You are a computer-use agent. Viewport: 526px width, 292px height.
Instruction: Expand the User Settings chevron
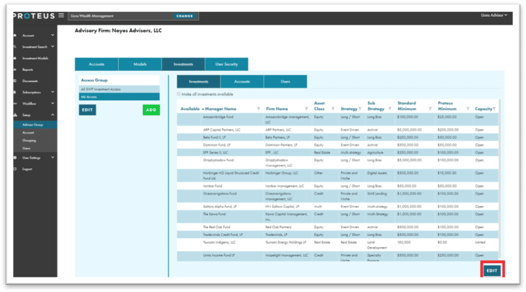pyautogui.click(x=52, y=157)
